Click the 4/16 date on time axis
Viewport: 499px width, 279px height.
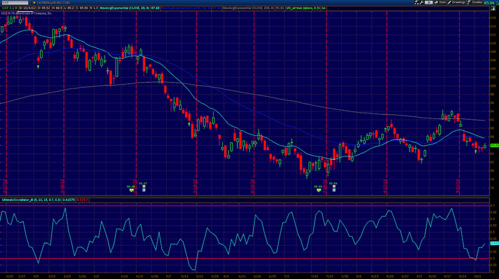coord(124,277)
